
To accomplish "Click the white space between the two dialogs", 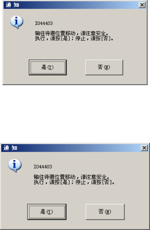I will (75, 114).
